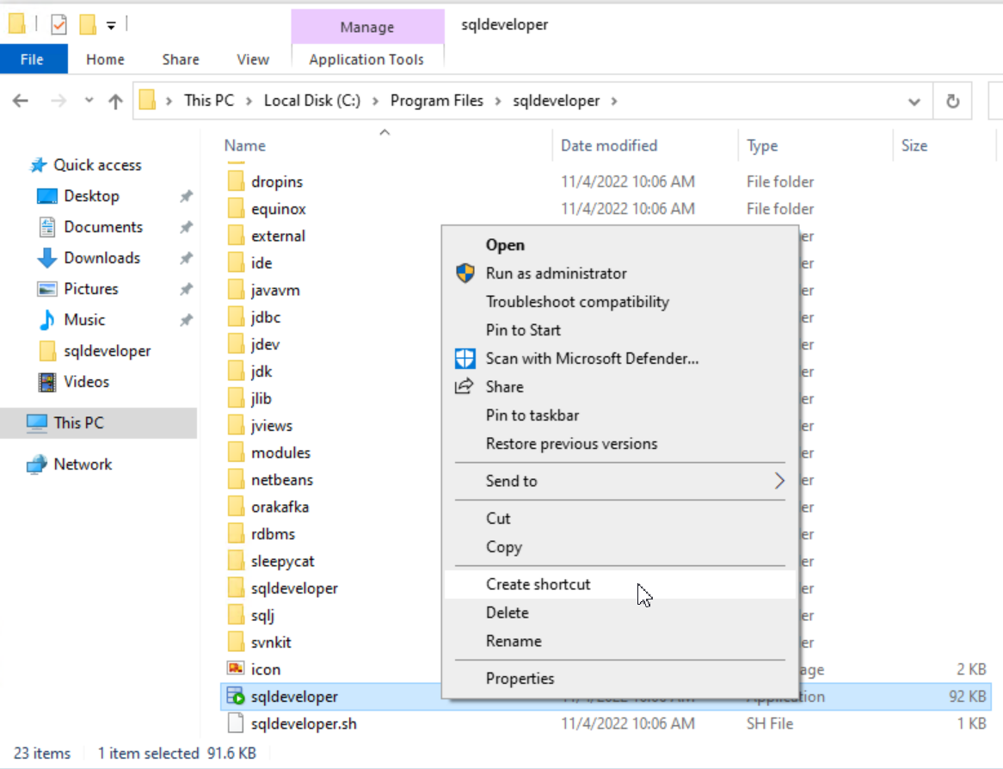Expand the chevron after Program Files breadcrumb
The image size is (1003, 769).
498,102
